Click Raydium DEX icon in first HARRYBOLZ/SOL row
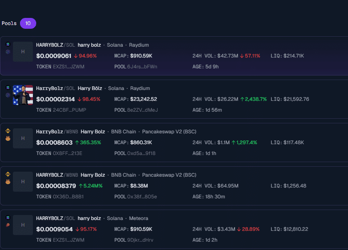 click(8, 52)
